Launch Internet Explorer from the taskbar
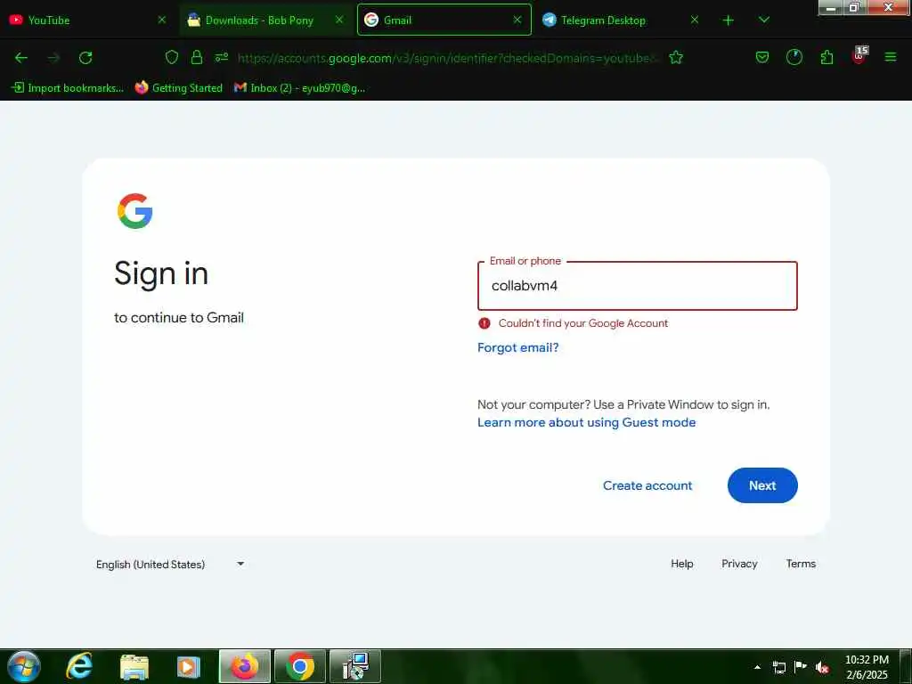 point(79,666)
